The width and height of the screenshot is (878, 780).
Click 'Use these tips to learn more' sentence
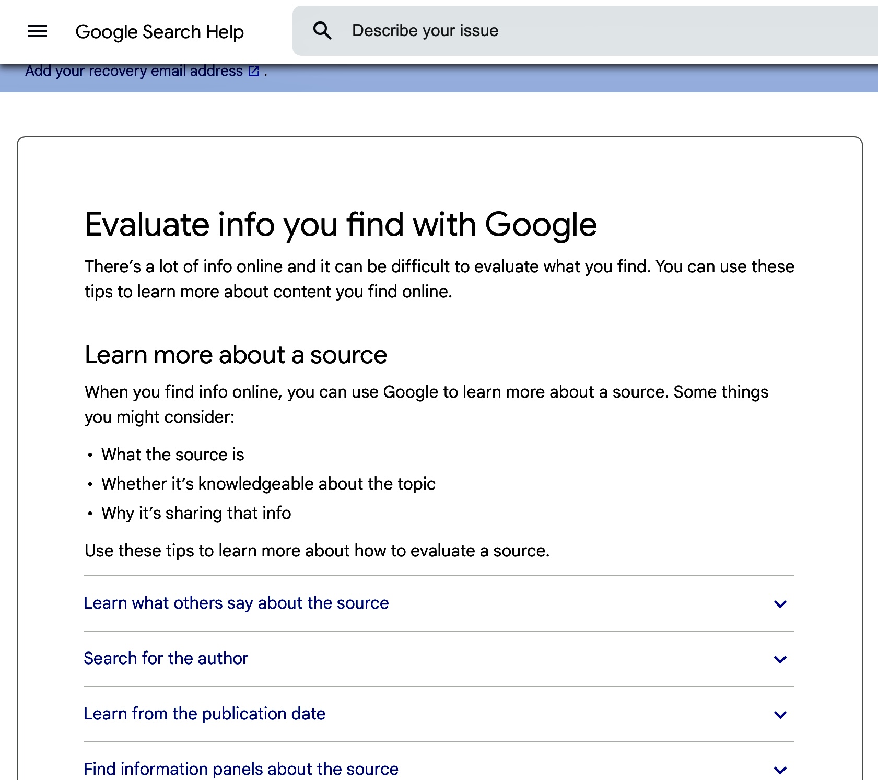(x=317, y=551)
